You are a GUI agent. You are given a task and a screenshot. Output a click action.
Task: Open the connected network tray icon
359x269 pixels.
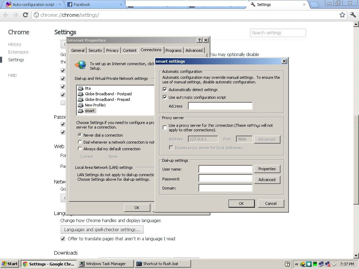point(321,264)
